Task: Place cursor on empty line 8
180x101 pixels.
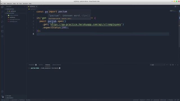Action: tap(103, 34)
